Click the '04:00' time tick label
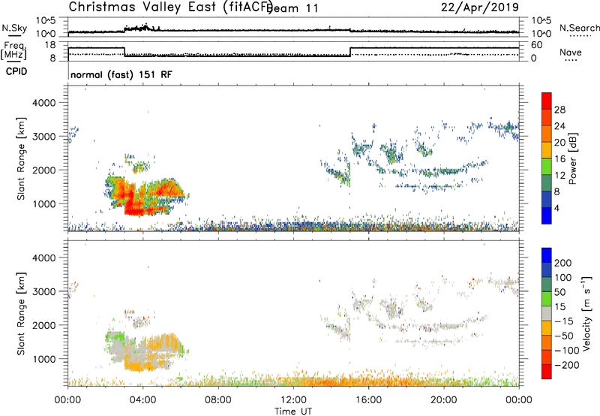The image size is (600, 416). [143, 400]
